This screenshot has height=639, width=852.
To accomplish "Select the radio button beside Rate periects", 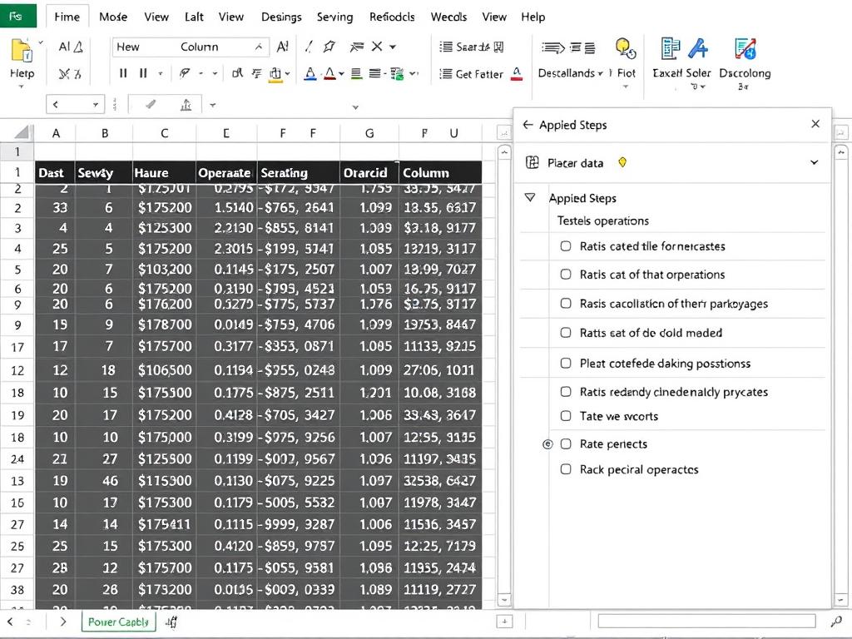I will 547,443.
